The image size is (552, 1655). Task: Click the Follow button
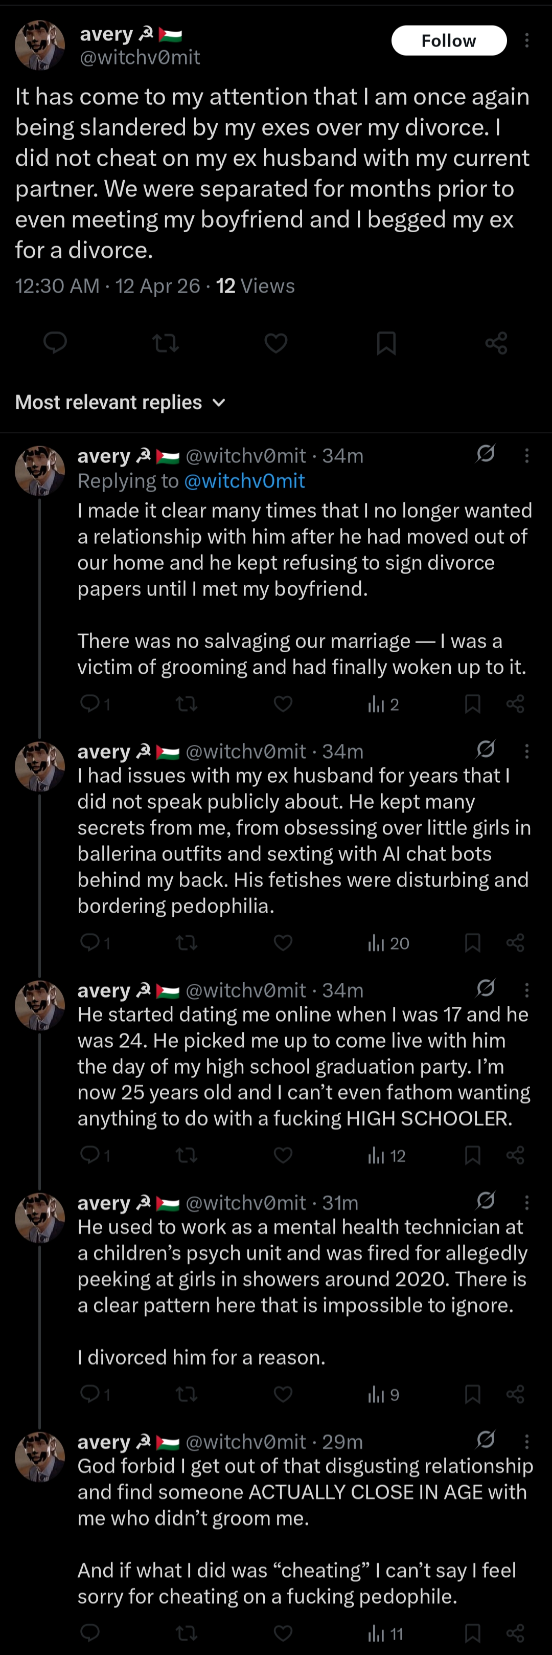[449, 40]
